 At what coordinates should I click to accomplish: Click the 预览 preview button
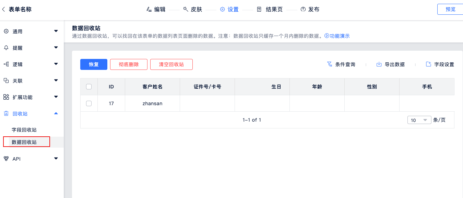[450, 9]
